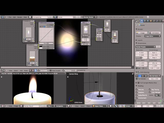The width and height of the screenshot is (164, 123).
Task: Click the End 250 frame field
Action: tap(155, 55)
